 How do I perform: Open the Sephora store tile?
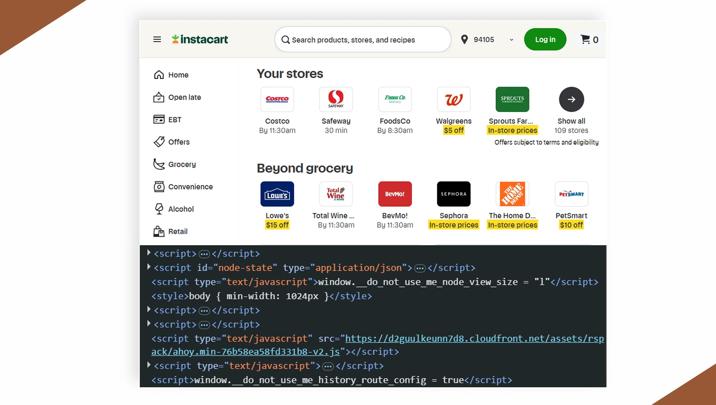(453, 194)
